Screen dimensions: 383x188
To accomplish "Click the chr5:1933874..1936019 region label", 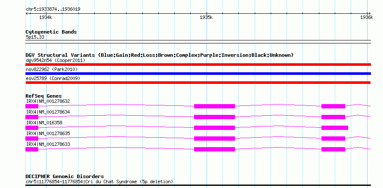I will click(53, 9).
